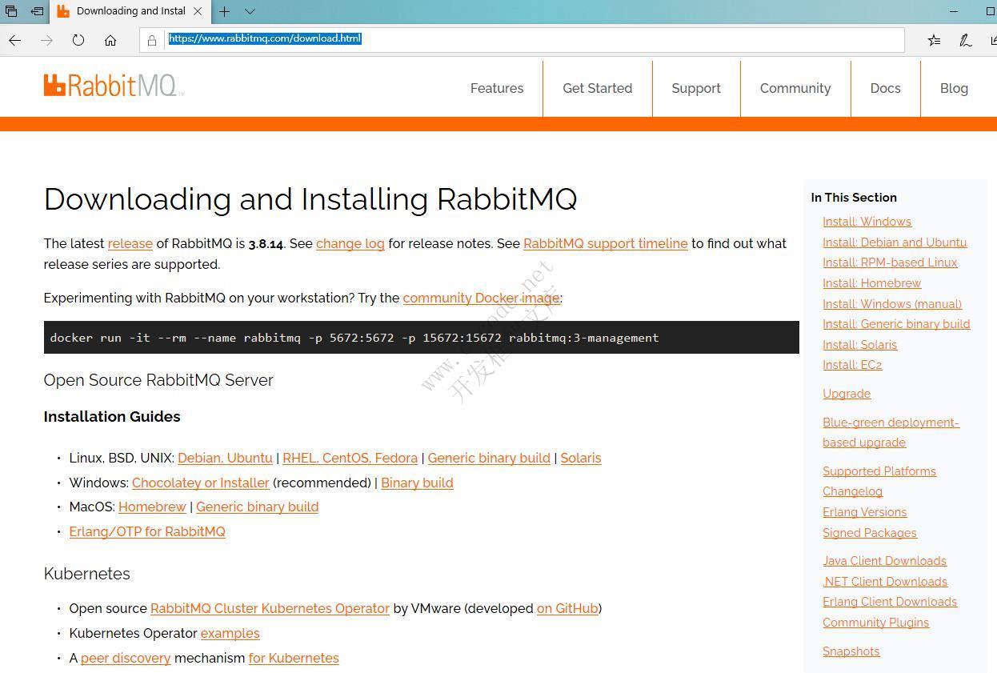This screenshot has width=997, height=673.
Task: Go to the browser home page icon
Action: [x=110, y=40]
